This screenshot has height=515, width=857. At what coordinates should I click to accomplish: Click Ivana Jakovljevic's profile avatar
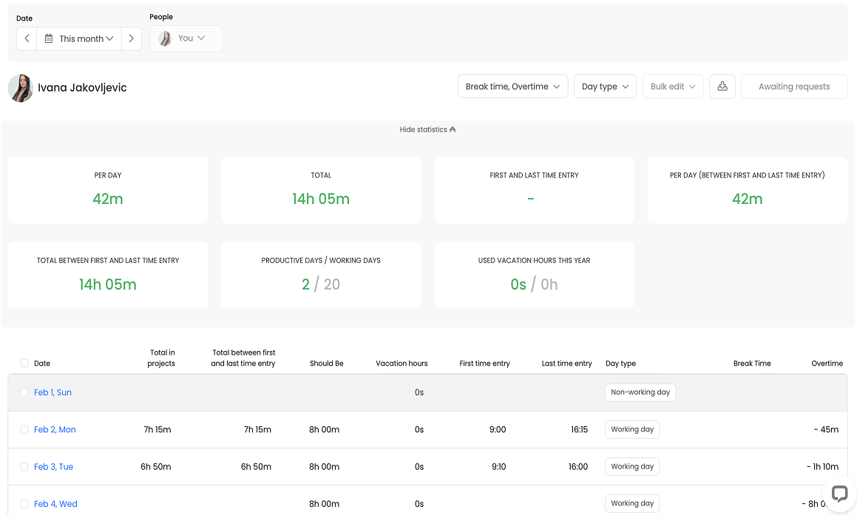pyautogui.click(x=21, y=88)
